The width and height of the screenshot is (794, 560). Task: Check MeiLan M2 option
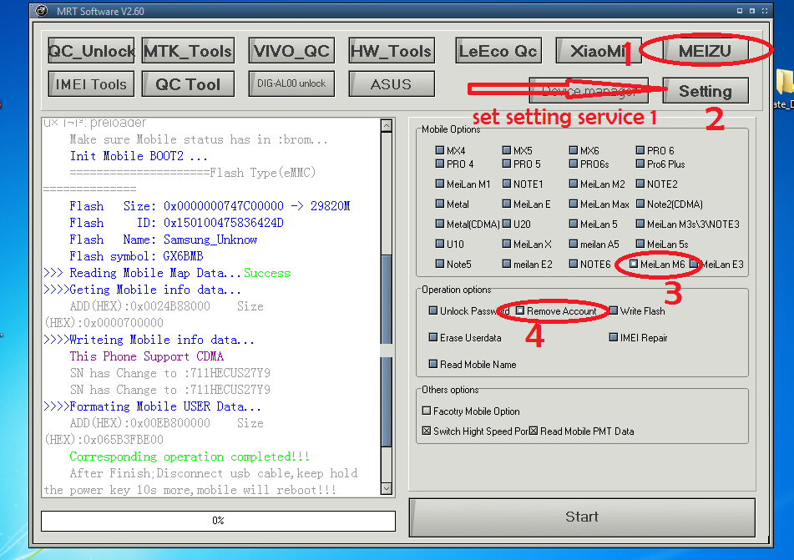[x=574, y=184]
